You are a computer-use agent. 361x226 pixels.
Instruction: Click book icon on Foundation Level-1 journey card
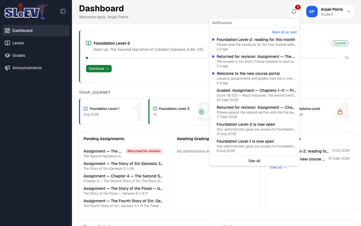(x=86, y=109)
